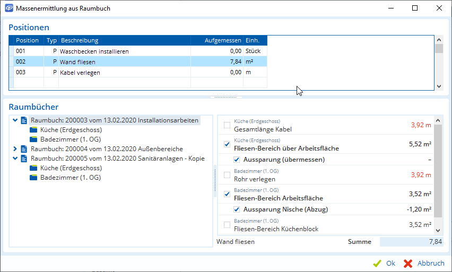Click folder icon of first Küche (Erdgeschoss)

34,130
